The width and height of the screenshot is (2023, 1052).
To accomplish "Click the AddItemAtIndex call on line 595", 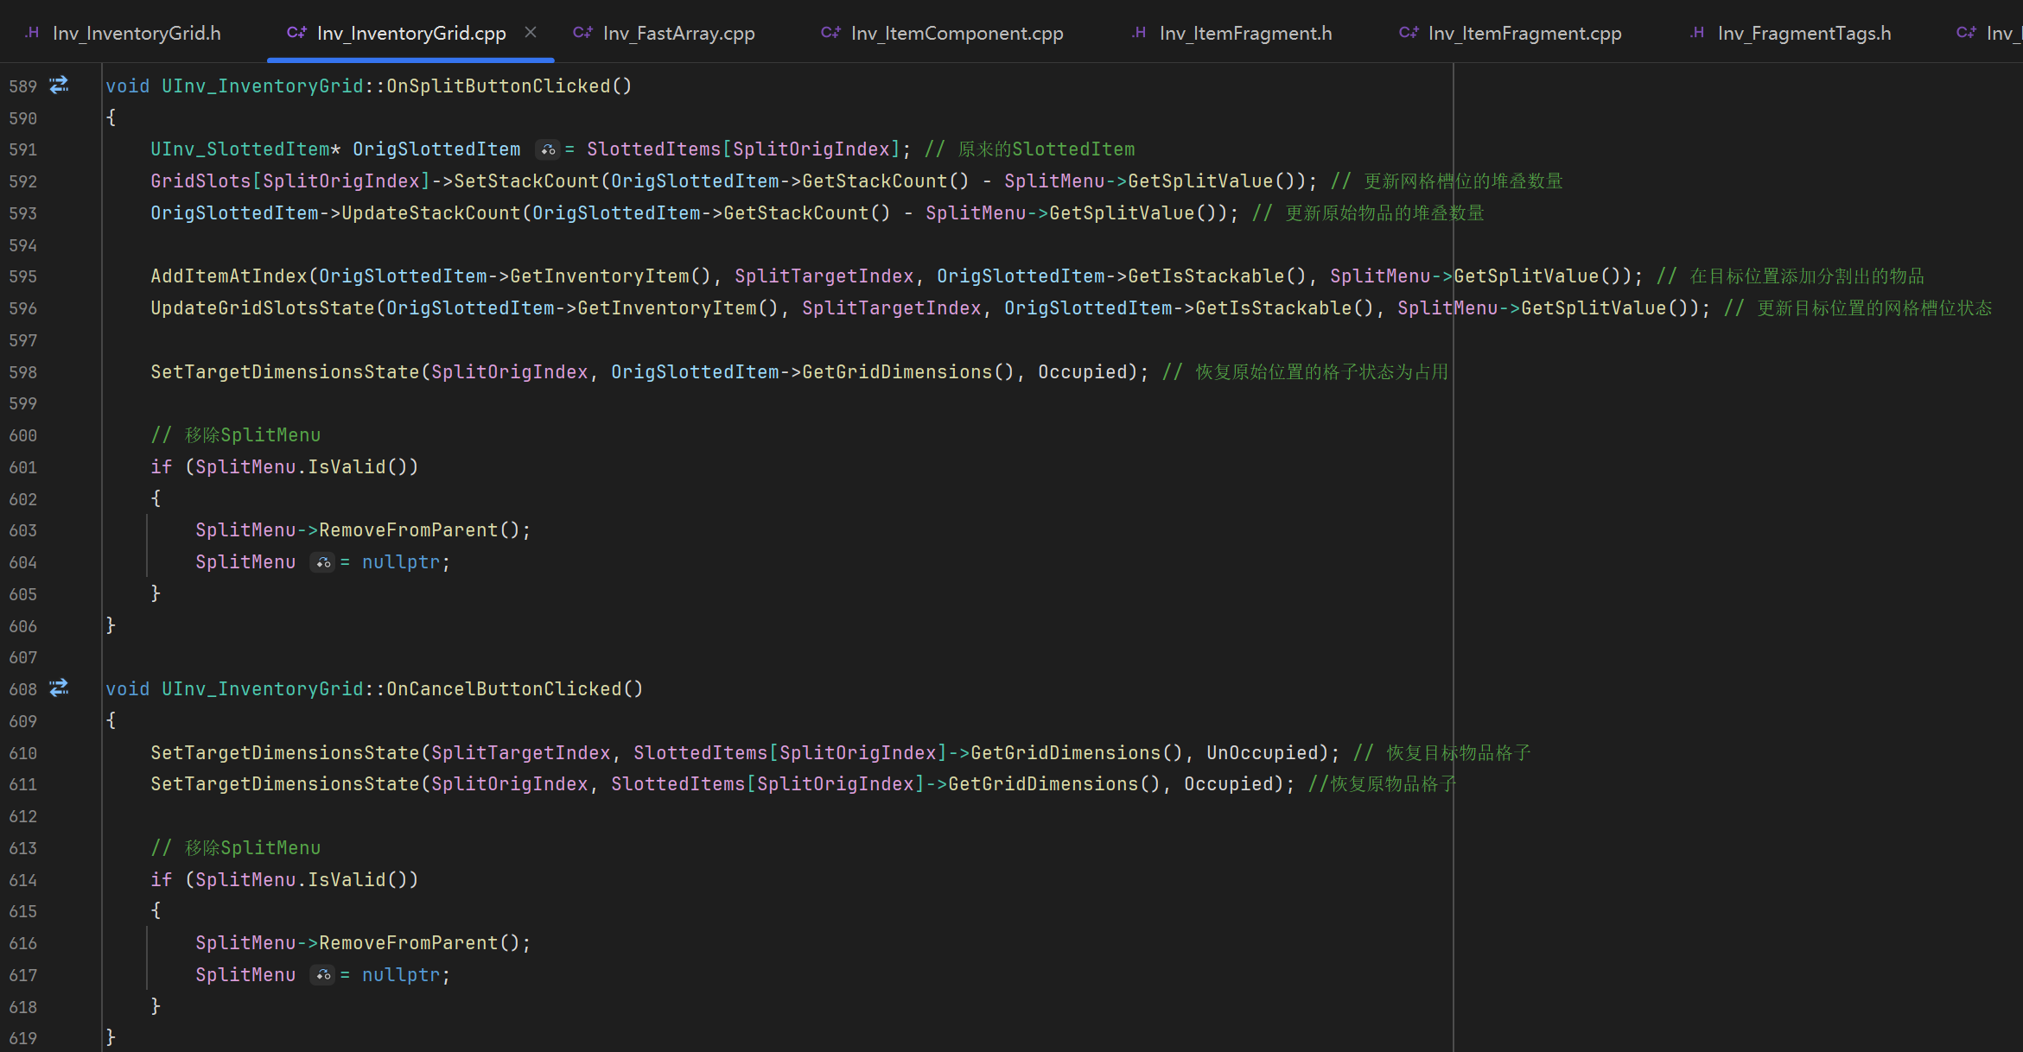I will [228, 276].
